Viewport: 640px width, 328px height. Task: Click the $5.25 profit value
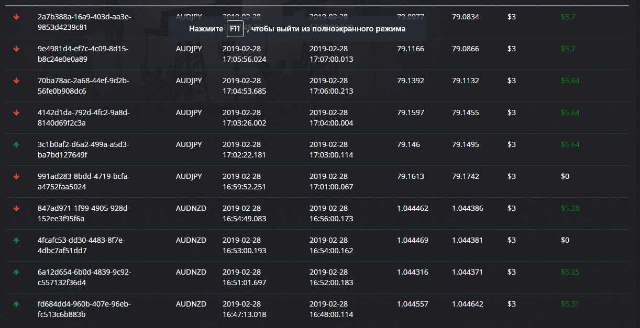pyautogui.click(x=570, y=272)
